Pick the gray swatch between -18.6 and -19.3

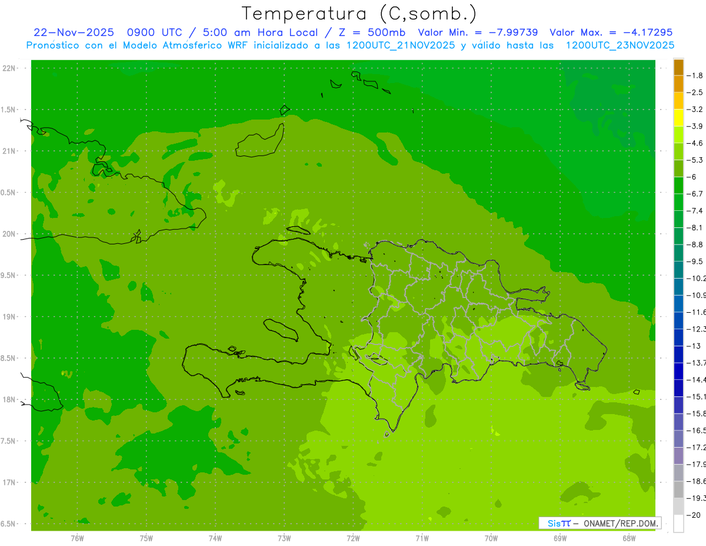[x=678, y=489]
